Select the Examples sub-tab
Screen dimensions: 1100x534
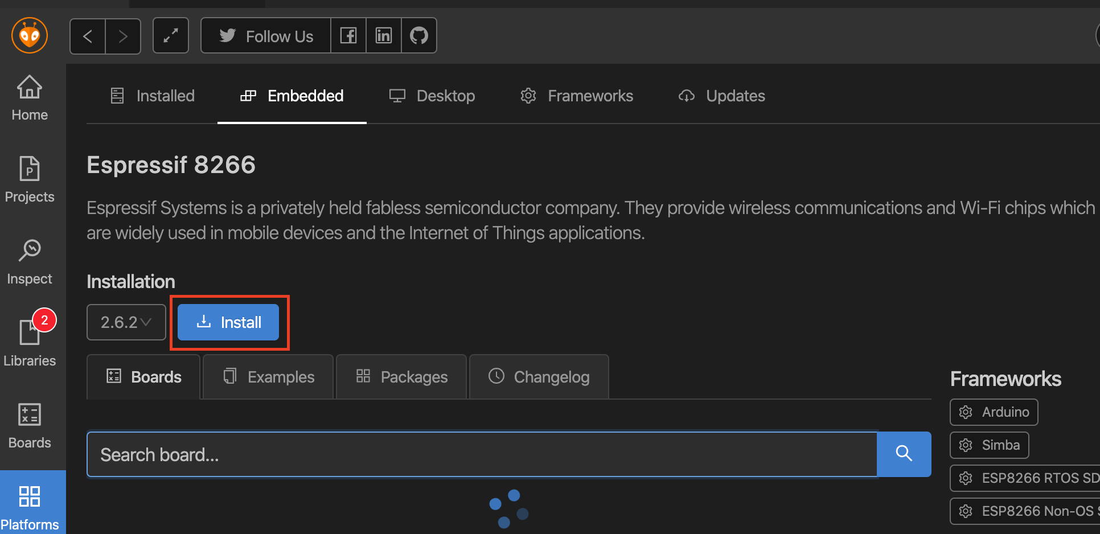tap(268, 377)
